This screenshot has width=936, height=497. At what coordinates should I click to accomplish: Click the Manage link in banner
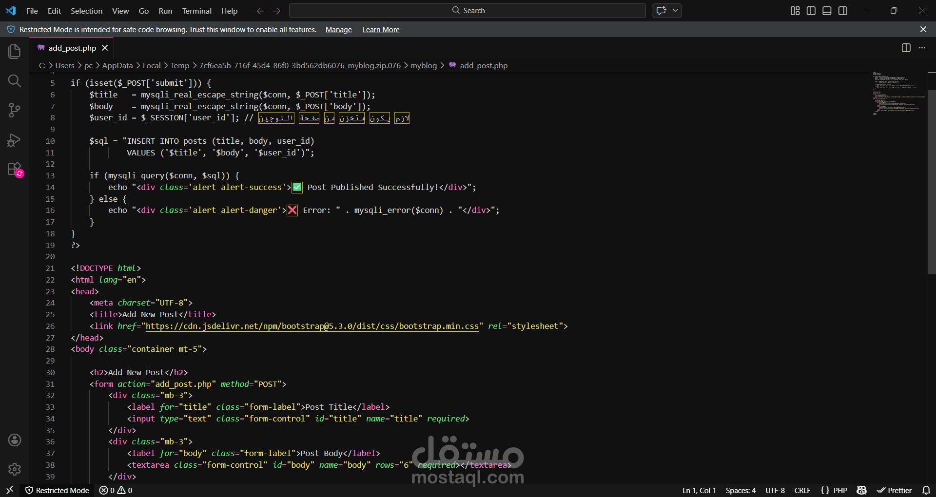coord(339,30)
